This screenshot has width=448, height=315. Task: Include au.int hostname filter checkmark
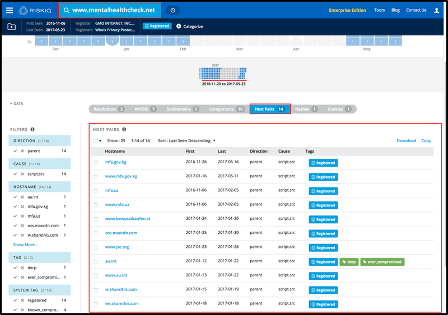pos(15,197)
